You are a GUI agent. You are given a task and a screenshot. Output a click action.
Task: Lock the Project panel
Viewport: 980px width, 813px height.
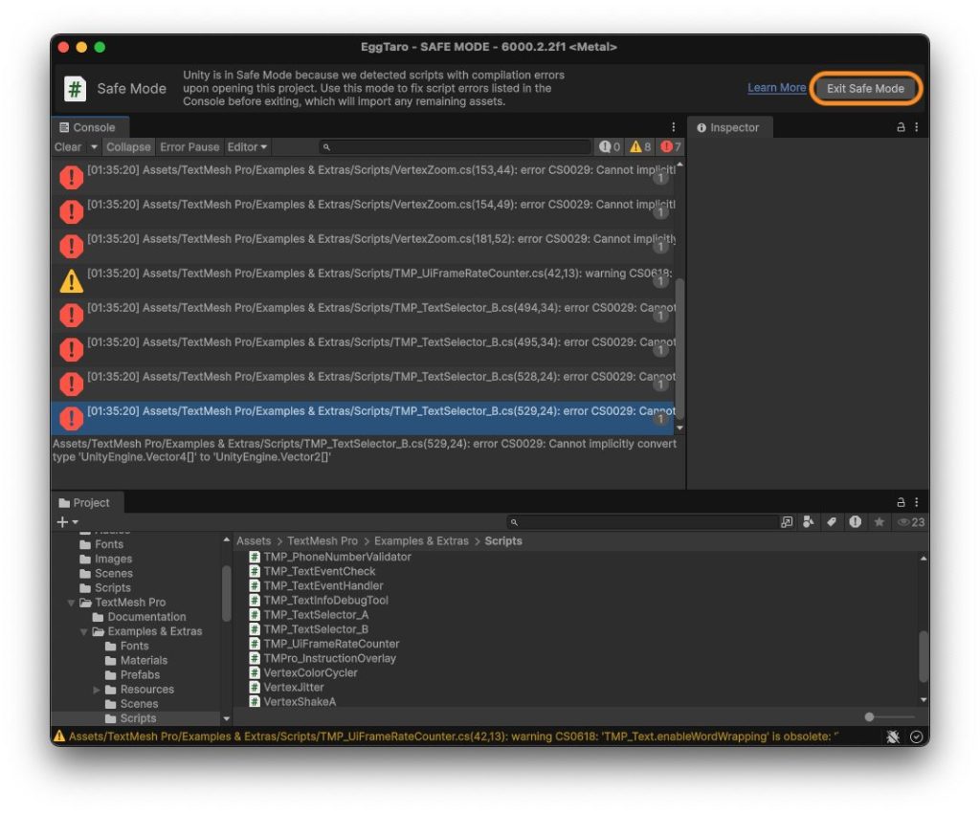(901, 503)
